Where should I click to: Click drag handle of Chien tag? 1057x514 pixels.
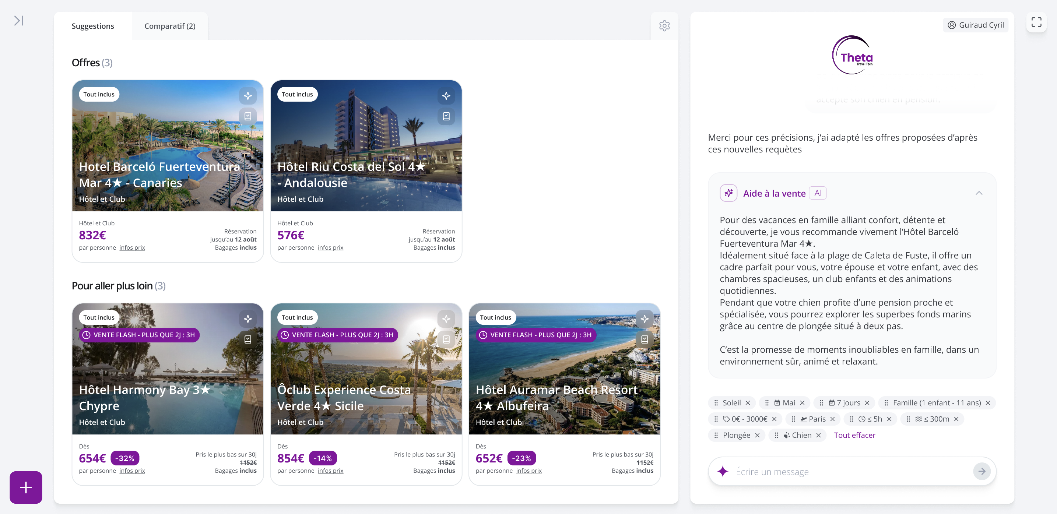(776, 435)
